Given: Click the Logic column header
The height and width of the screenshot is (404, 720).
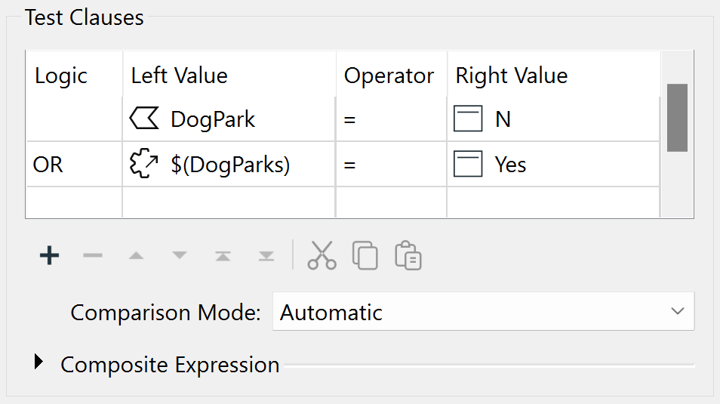Looking at the screenshot, I should click(x=75, y=75).
